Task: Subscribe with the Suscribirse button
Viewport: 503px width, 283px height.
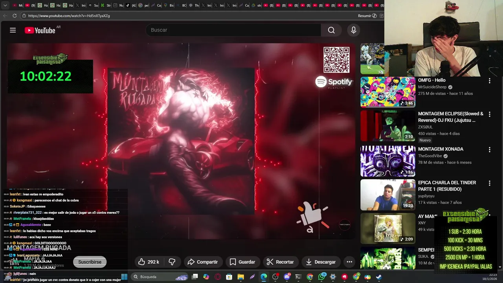Action: point(90,262)
